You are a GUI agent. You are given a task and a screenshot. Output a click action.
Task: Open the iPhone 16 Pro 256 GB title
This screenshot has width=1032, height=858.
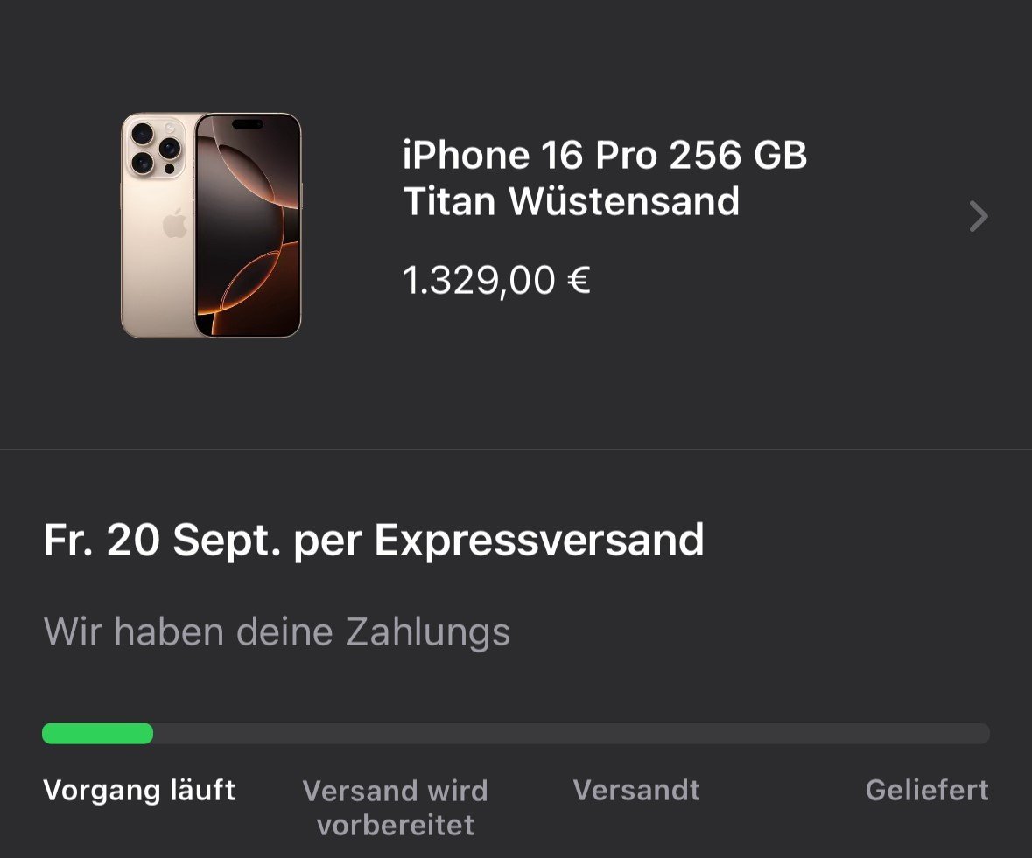(605, 155)
